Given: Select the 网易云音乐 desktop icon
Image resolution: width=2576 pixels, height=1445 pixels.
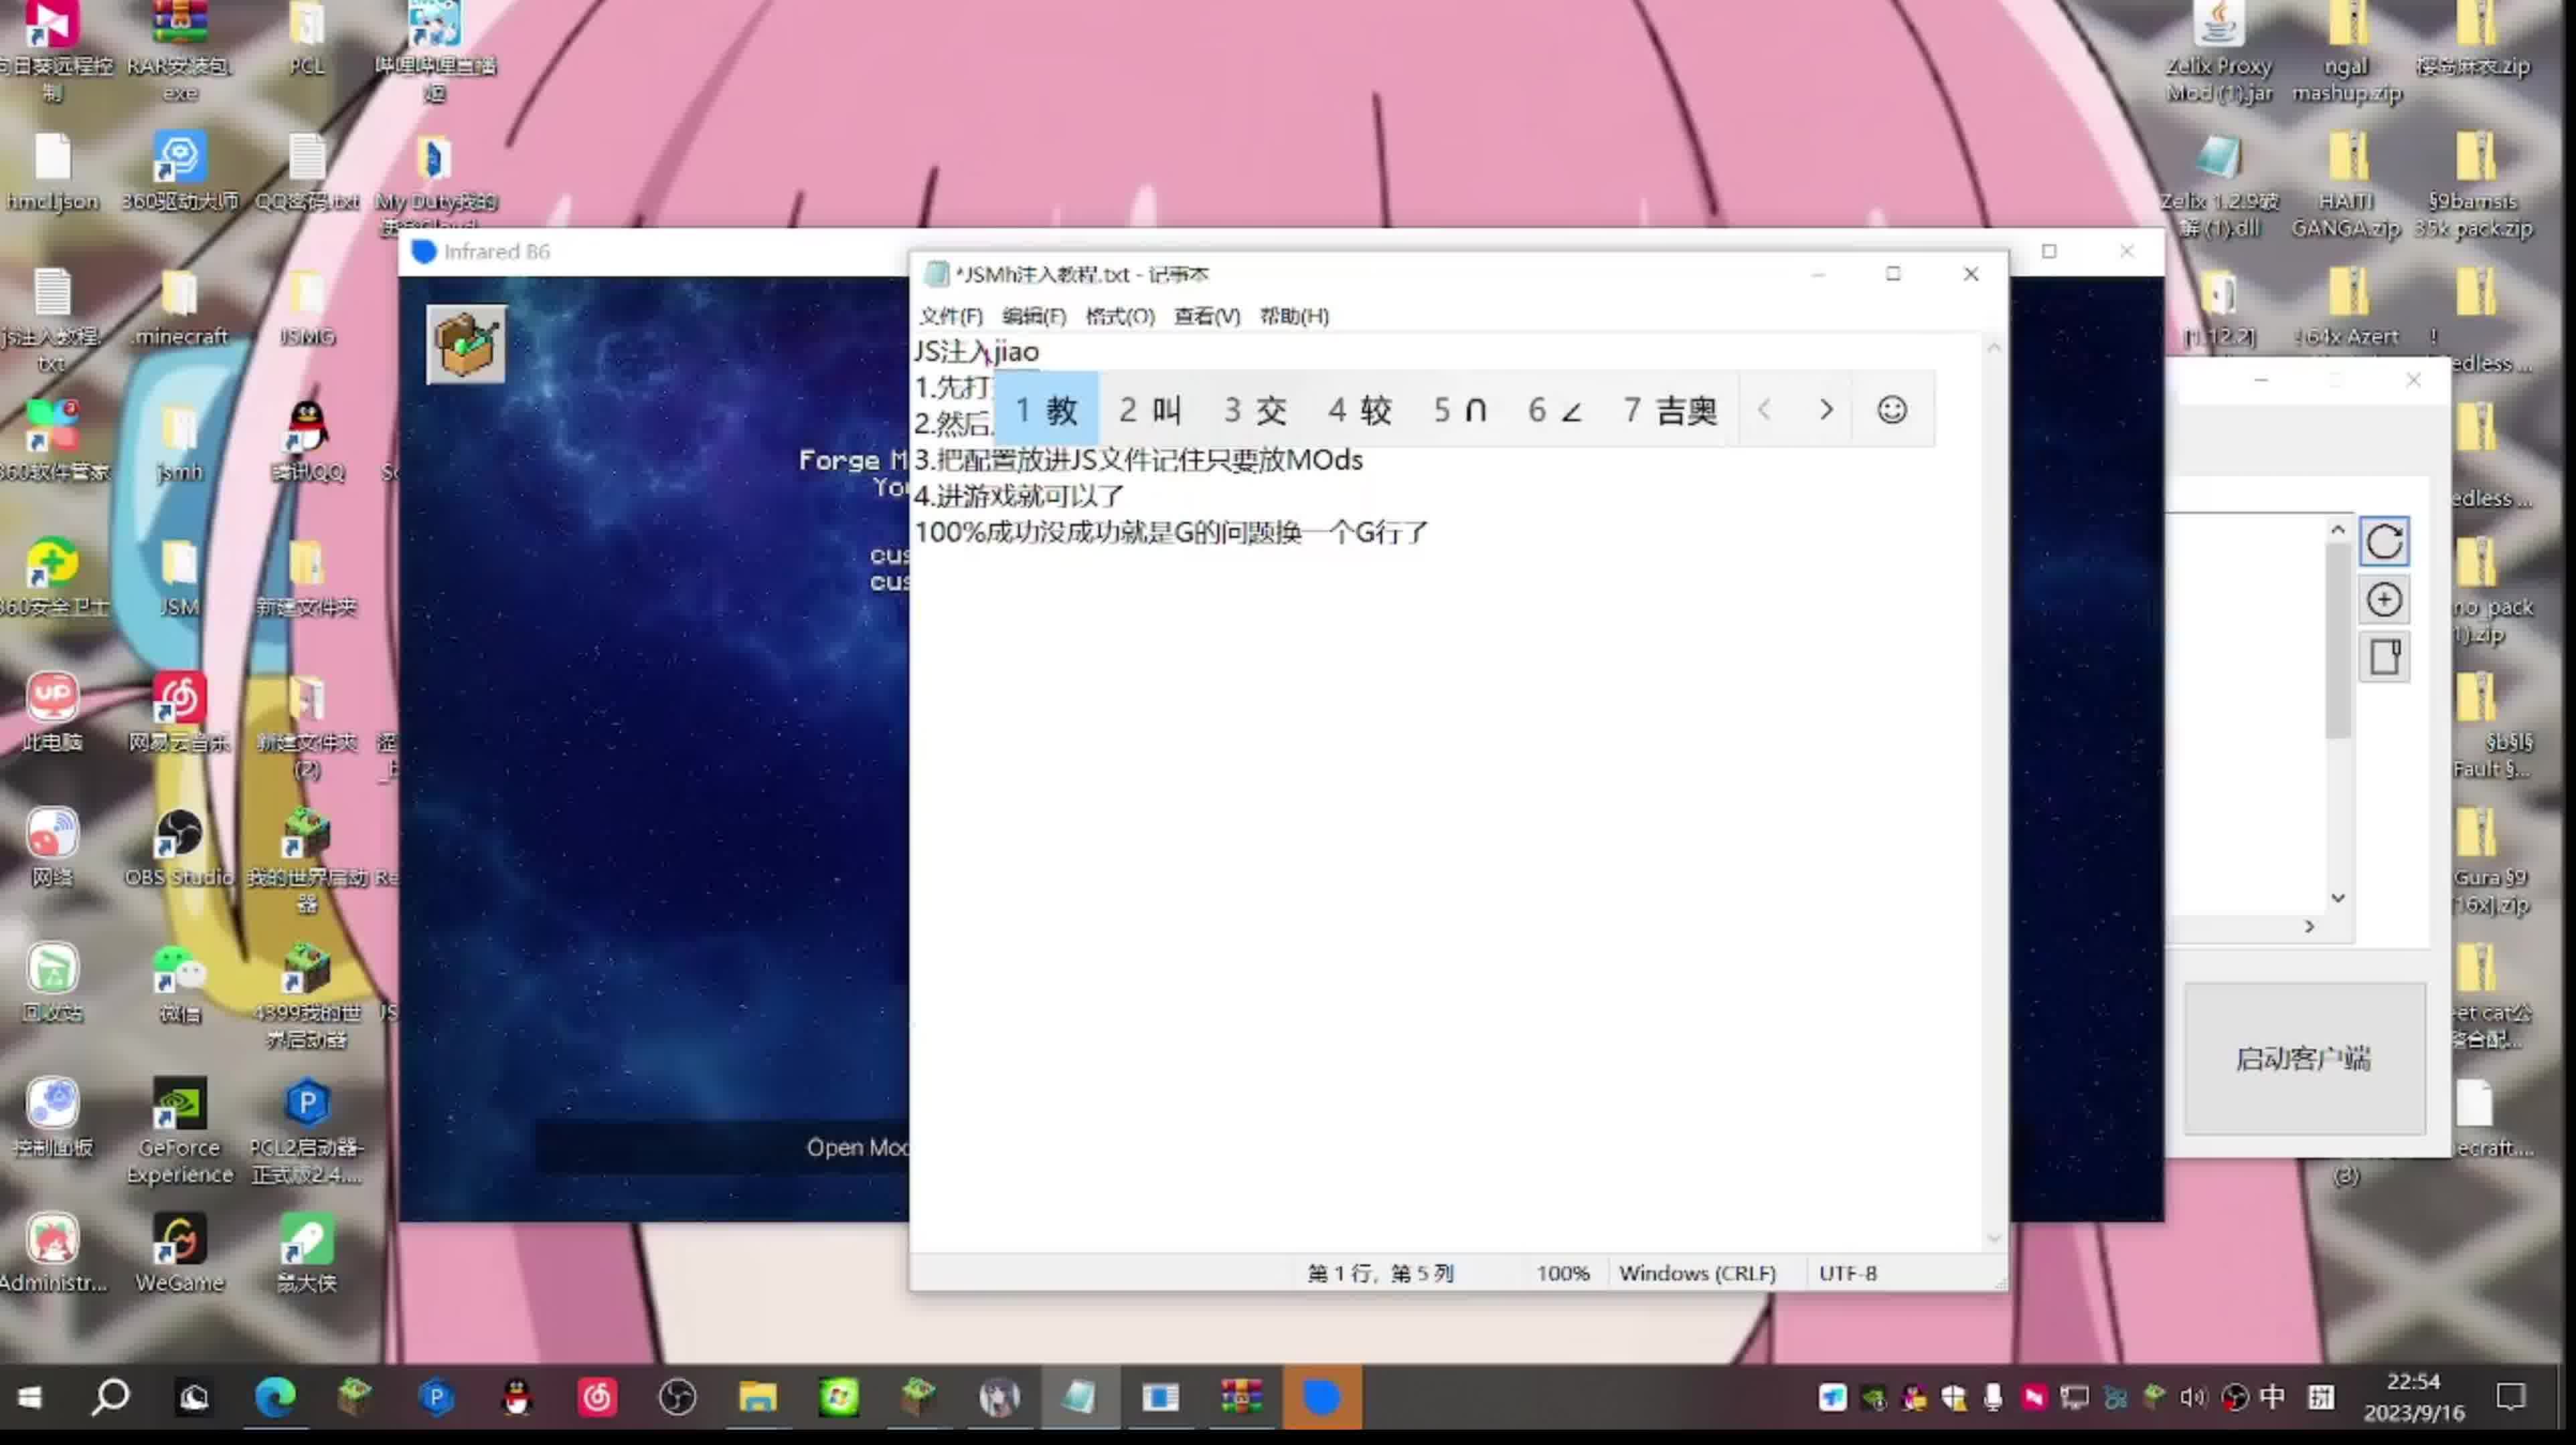Looking at the screenshot, I should click(179, 712).
